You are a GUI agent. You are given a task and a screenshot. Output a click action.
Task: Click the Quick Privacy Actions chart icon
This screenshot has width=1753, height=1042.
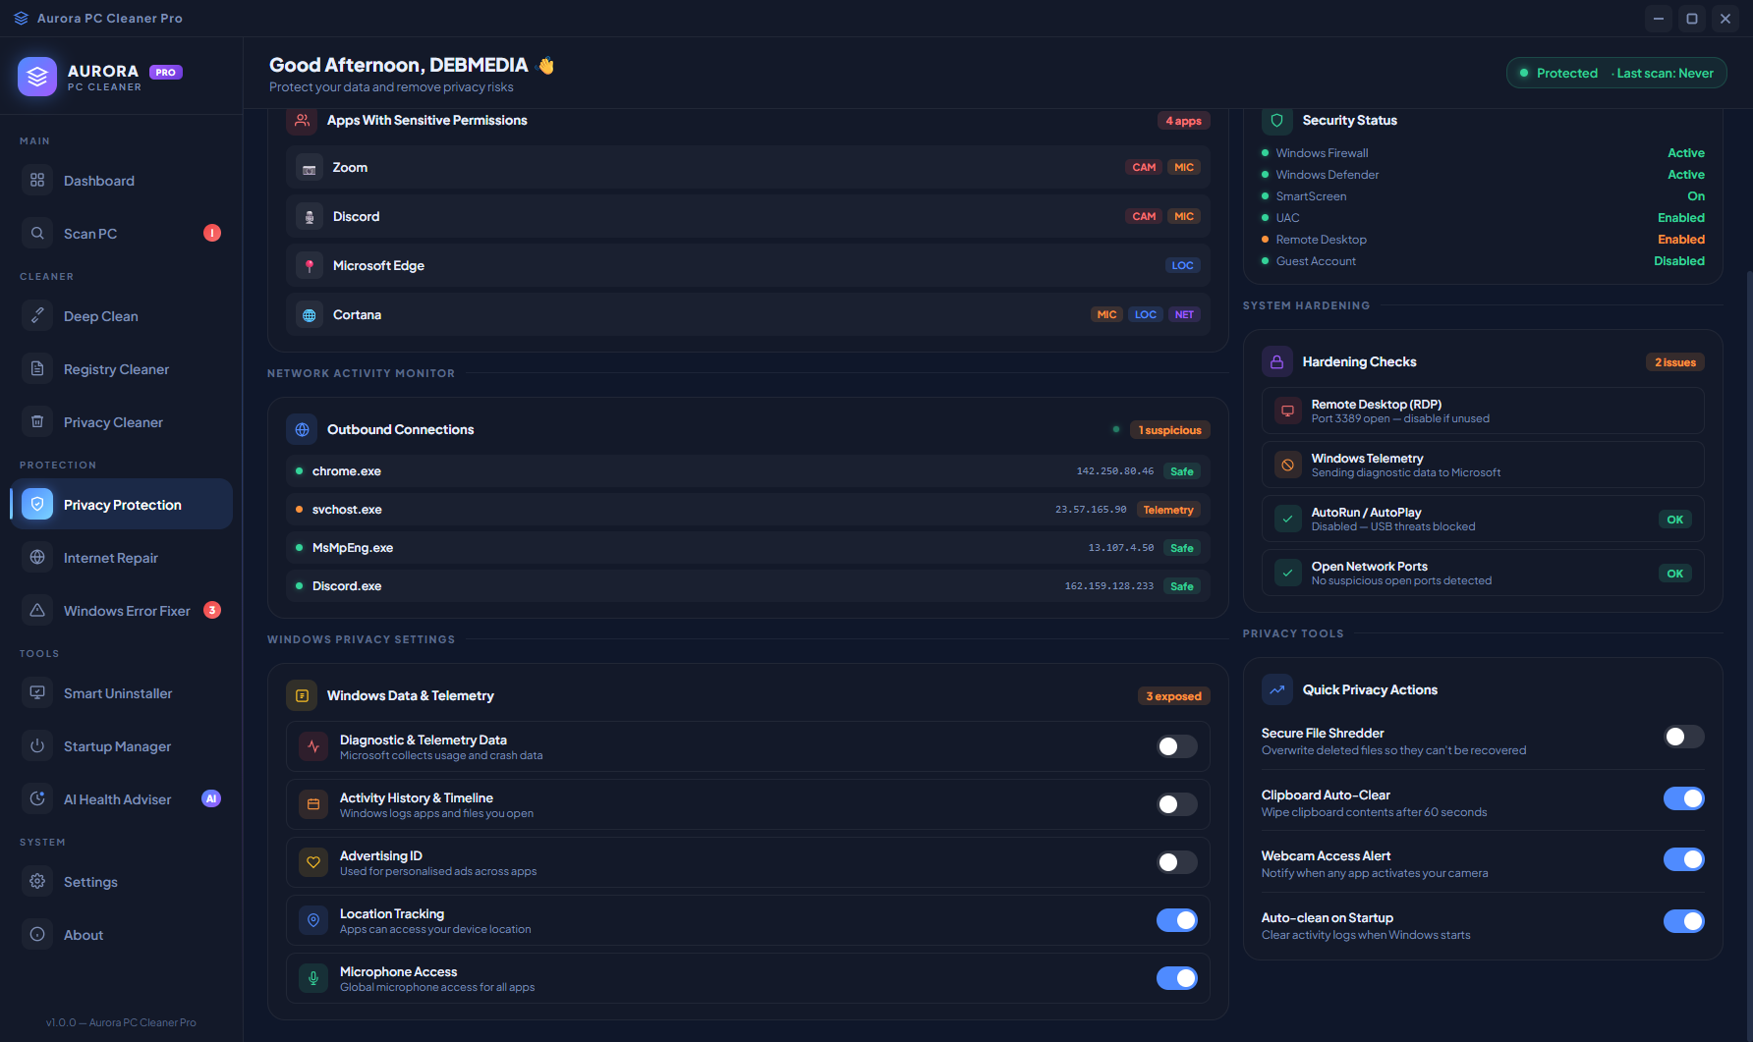click(1277, 689)
